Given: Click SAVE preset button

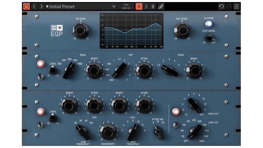Looking at the screenshot, I should 126,5.
